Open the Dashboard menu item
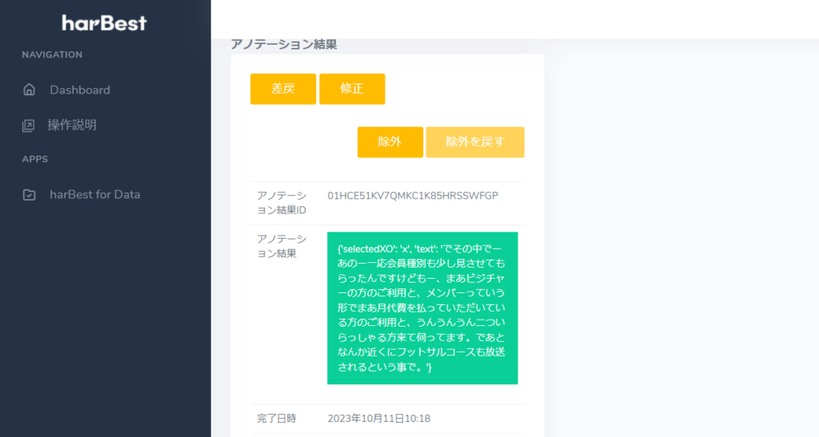Viewport: 819px width, 437px height. 79,90
